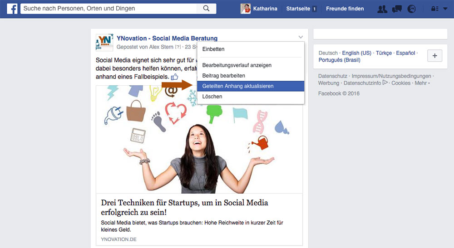Open messages icon in top bar
The height and width of the screenshot is (248, 454).
[x=397, y=9]
